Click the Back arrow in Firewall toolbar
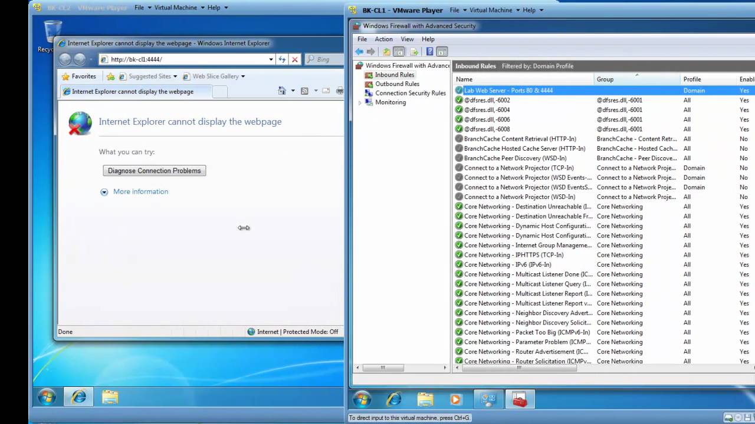This screenshot has height=424, width=755. pyautogui.click(x=359, y=52)
